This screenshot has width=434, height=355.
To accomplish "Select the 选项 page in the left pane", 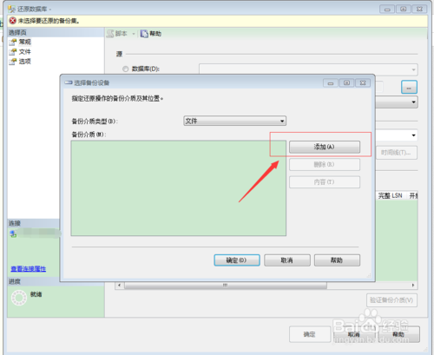I will [25, 62].
